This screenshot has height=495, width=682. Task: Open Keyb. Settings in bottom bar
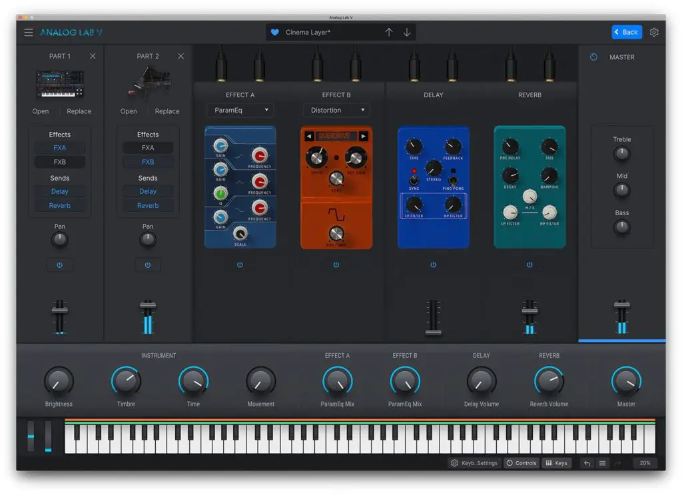click(x=474, y=463)
